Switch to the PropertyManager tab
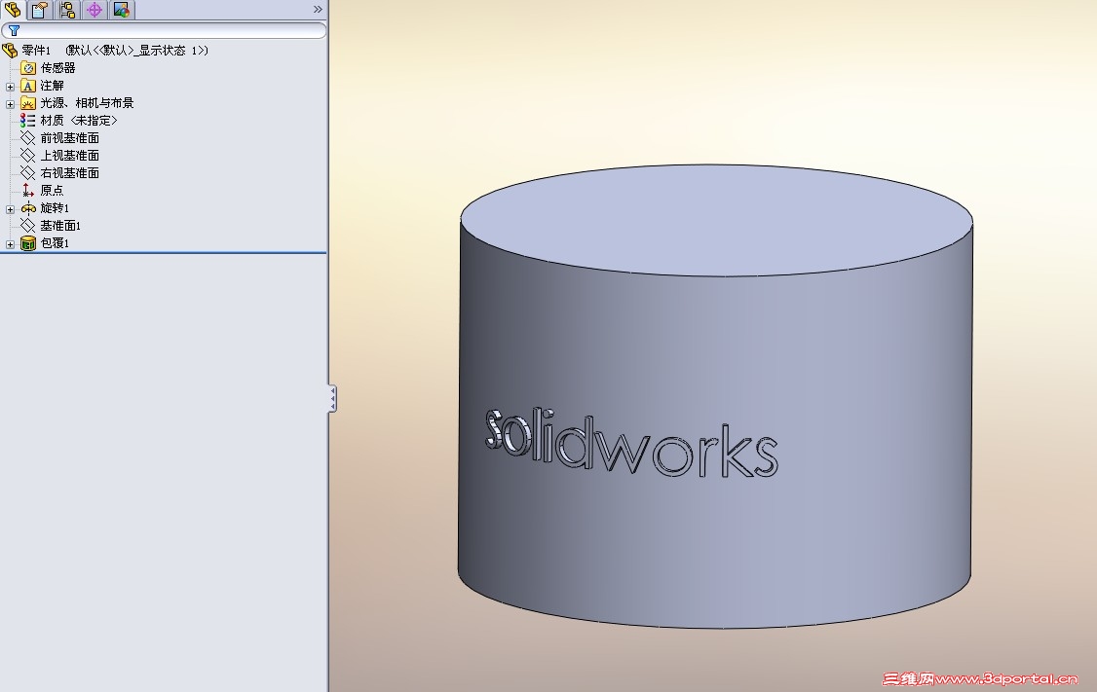The image size is (1097, 692). point(40,10)
